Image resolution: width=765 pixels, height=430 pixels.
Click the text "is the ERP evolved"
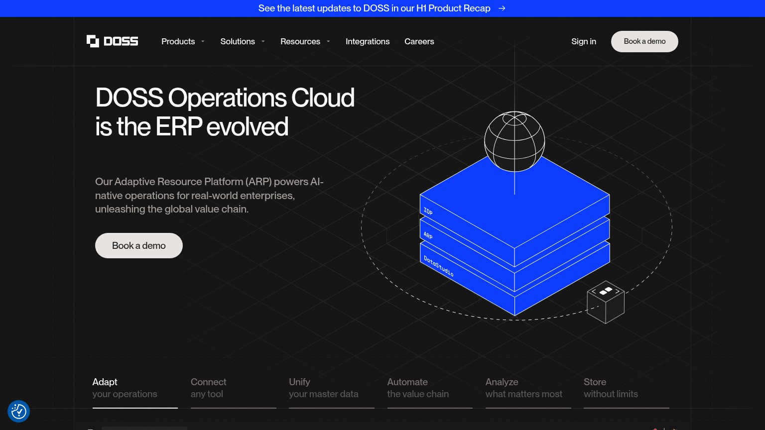[x=192, y=126]
